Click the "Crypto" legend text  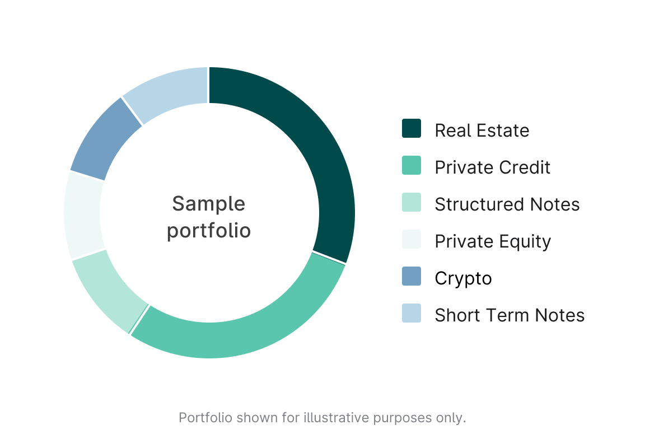click(x=463, y=278)
